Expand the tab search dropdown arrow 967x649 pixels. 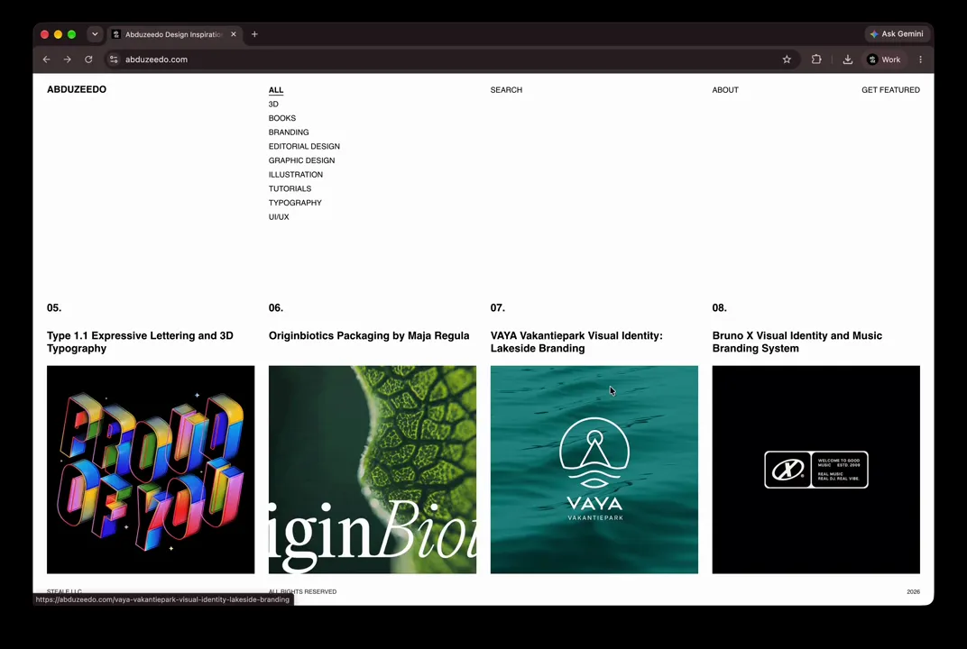[x=95, y=34]
